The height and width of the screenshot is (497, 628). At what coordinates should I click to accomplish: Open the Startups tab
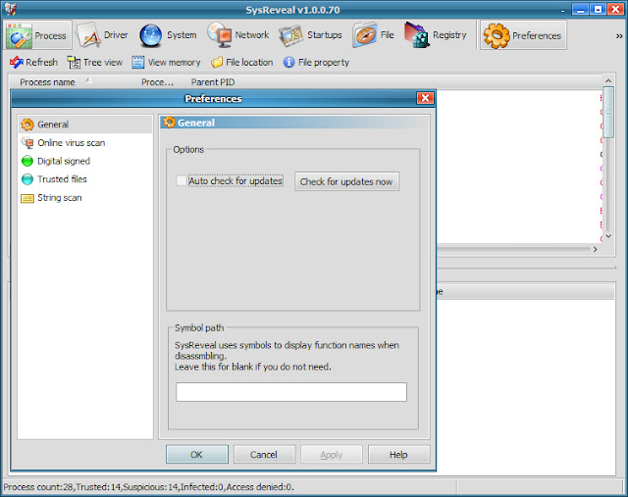[311, 35]
